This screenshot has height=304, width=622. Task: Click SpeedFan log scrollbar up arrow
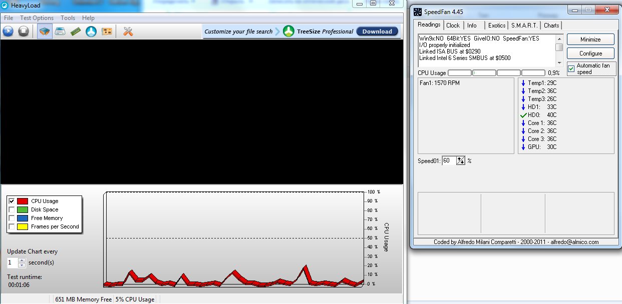click(559, 38)
